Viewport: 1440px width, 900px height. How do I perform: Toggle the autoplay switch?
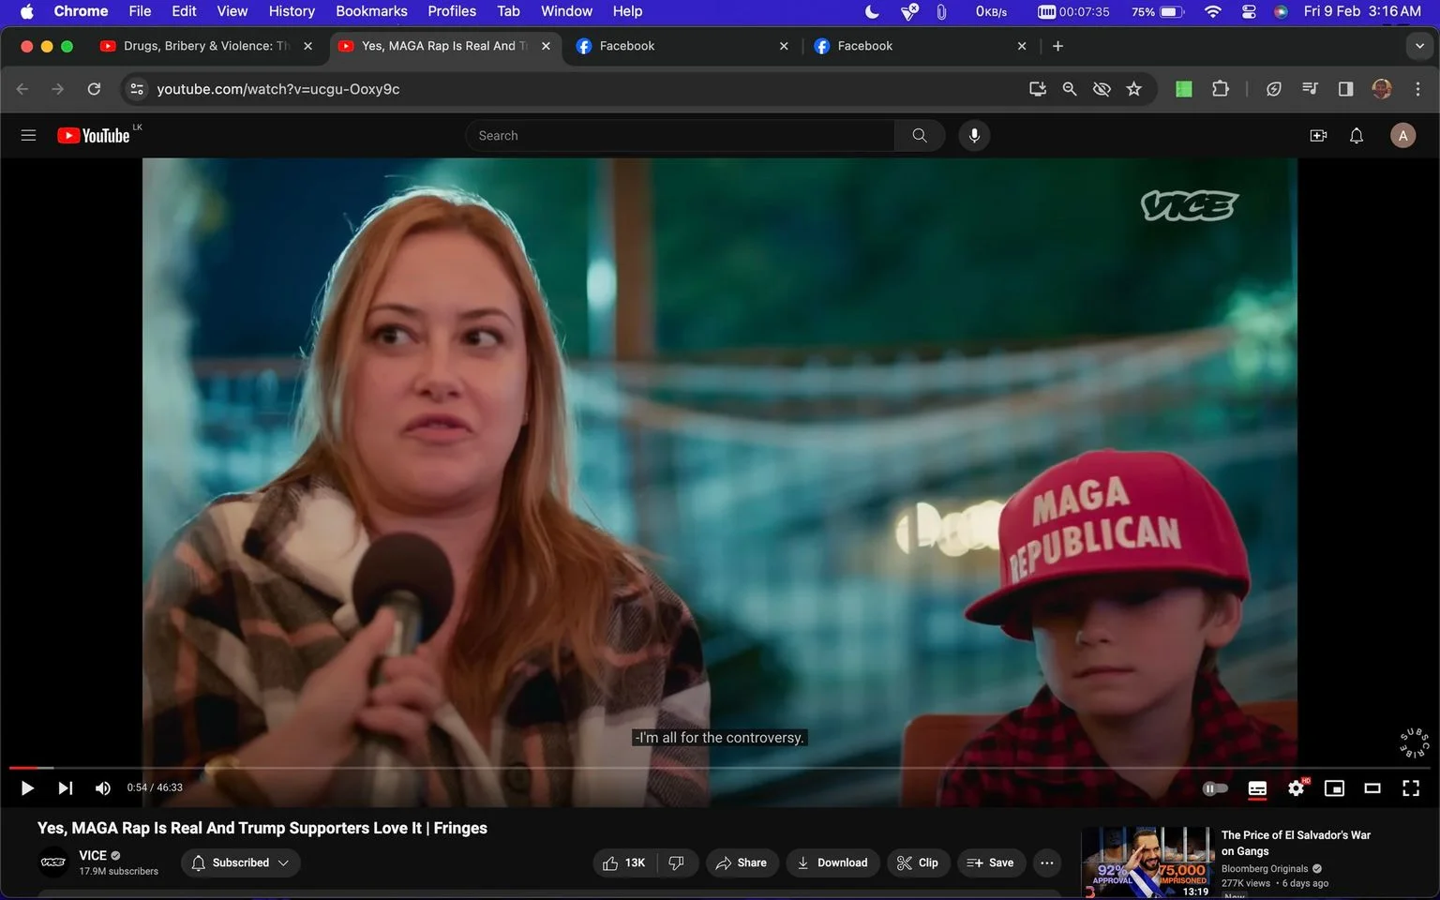point(1215,788)
